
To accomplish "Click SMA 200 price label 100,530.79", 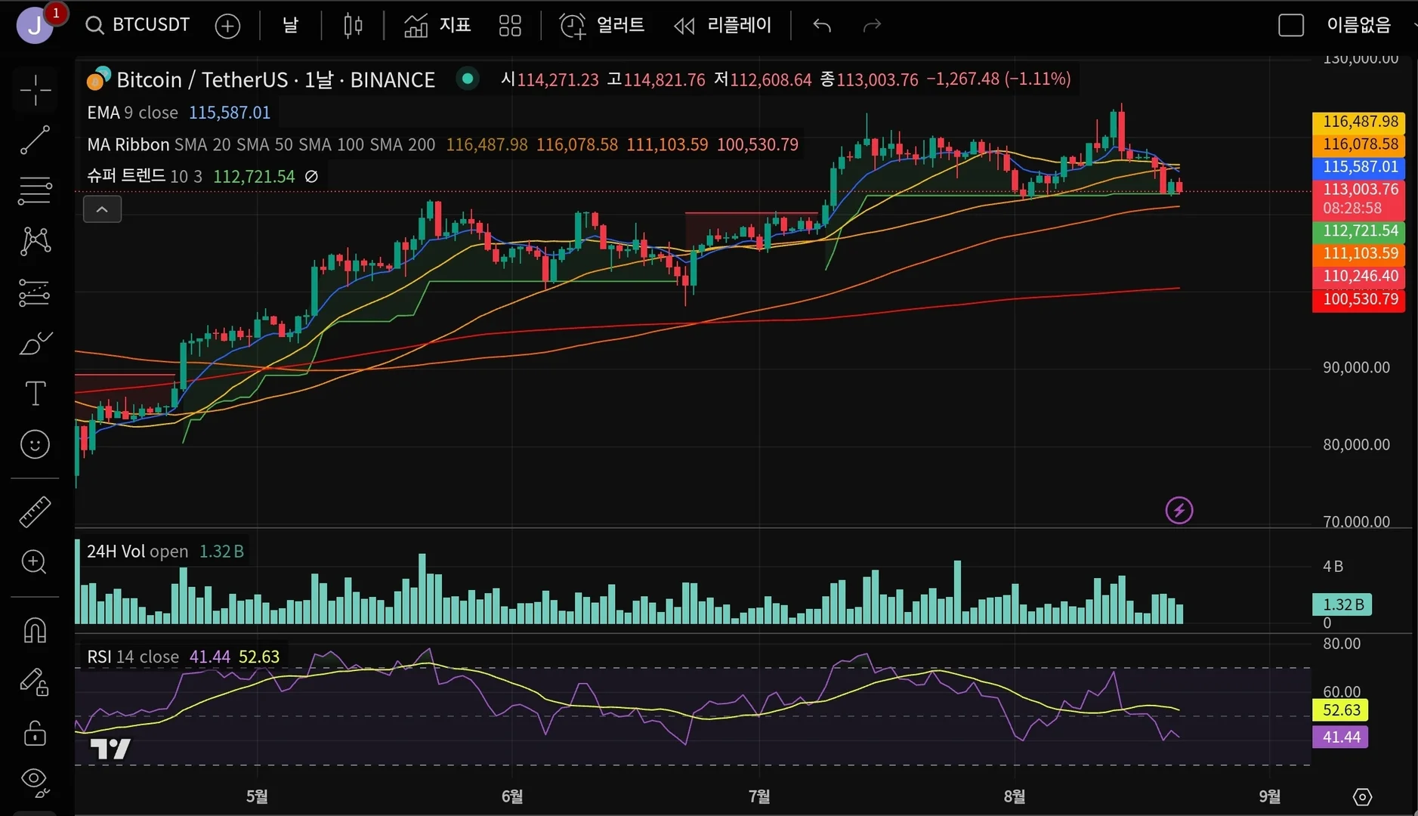I will [1359, 299].
